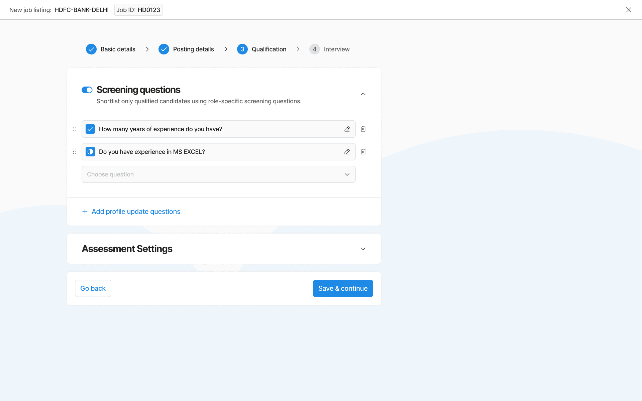Expand the Assessment Settings section

pos(363,249)
